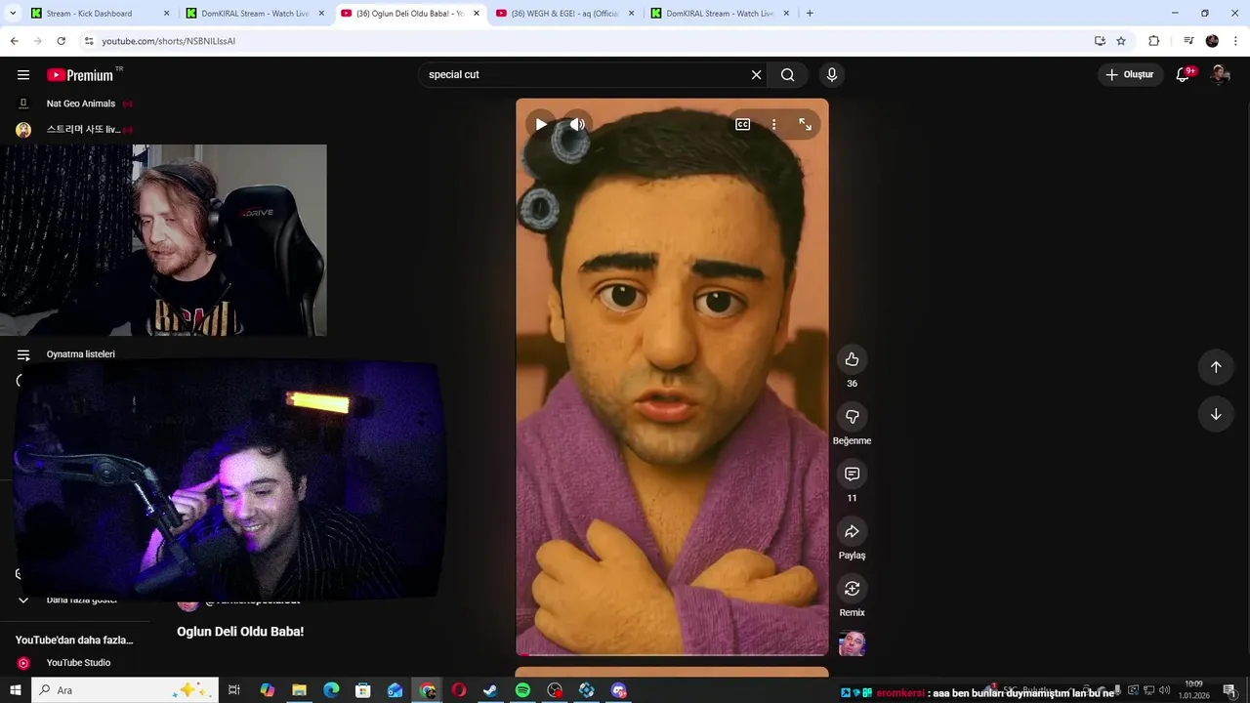Click the address bar URL youtube.com/shorts
The height and width of the screenshot is (703, 1250).
pyautogui.click(x=168, y=41)
